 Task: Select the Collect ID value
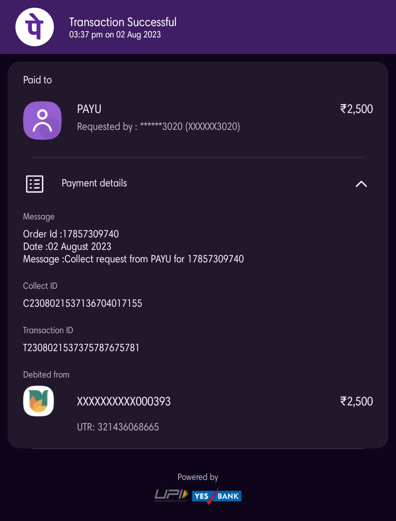(x=82, y=303)
